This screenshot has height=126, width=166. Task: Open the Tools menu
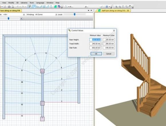point(32,3)
